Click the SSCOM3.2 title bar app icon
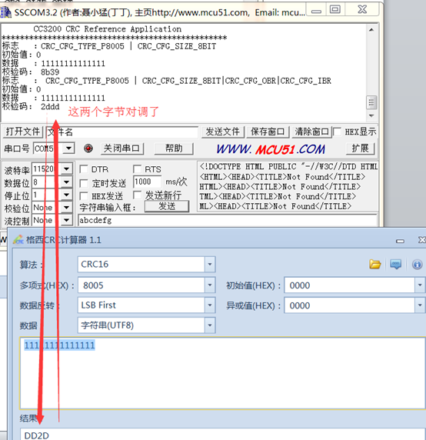This screenshot has height=440, width=426. tap(5, 12)
